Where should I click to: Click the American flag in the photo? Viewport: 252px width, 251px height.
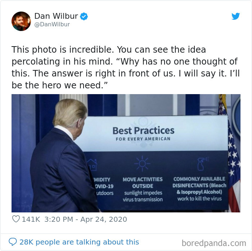point(230,153)
